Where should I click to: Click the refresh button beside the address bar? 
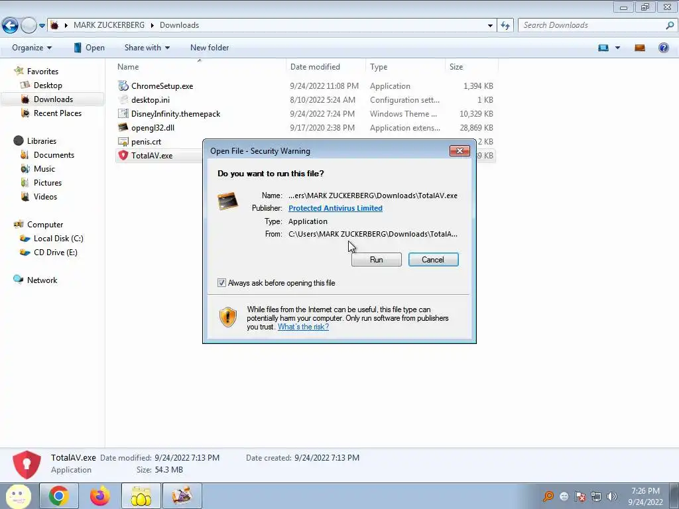click(x=505, y=26)
